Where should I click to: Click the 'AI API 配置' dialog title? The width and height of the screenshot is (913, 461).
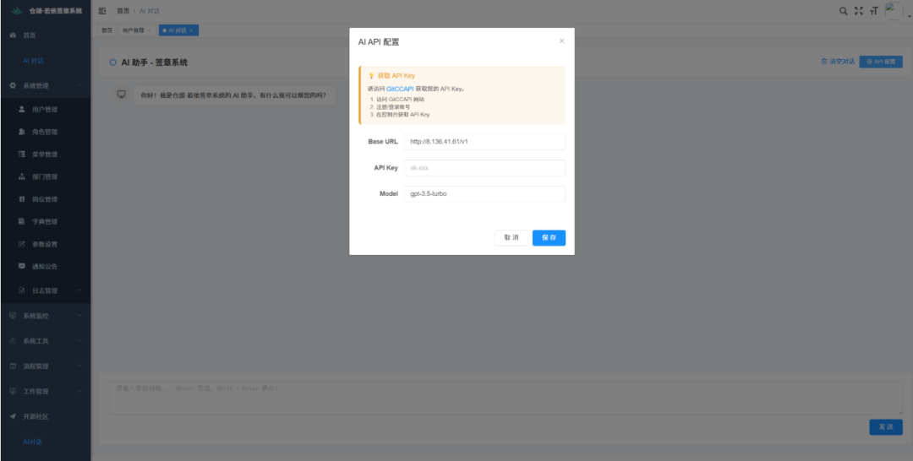point(379,42)
